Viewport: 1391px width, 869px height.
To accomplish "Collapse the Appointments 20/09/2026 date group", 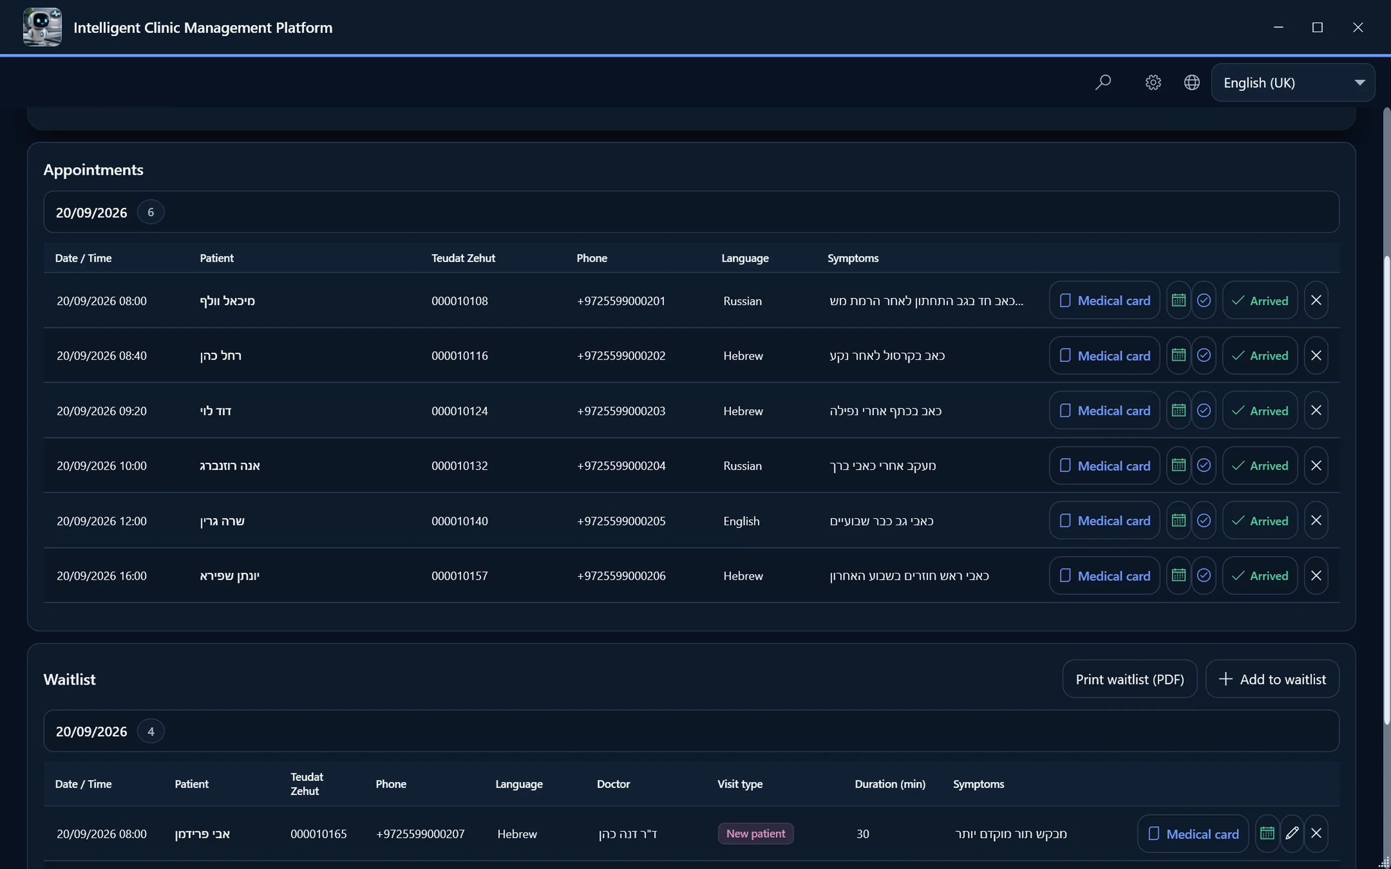I will point(691,212).
